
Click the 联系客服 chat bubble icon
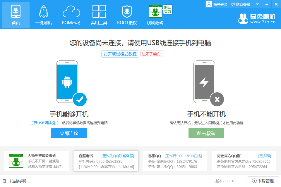pyautogui.click(x=233, y=4)
